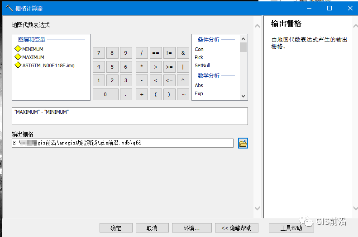Cancel with the 取消 button
The image size is (358, 237).
click(x=152, y=228)
